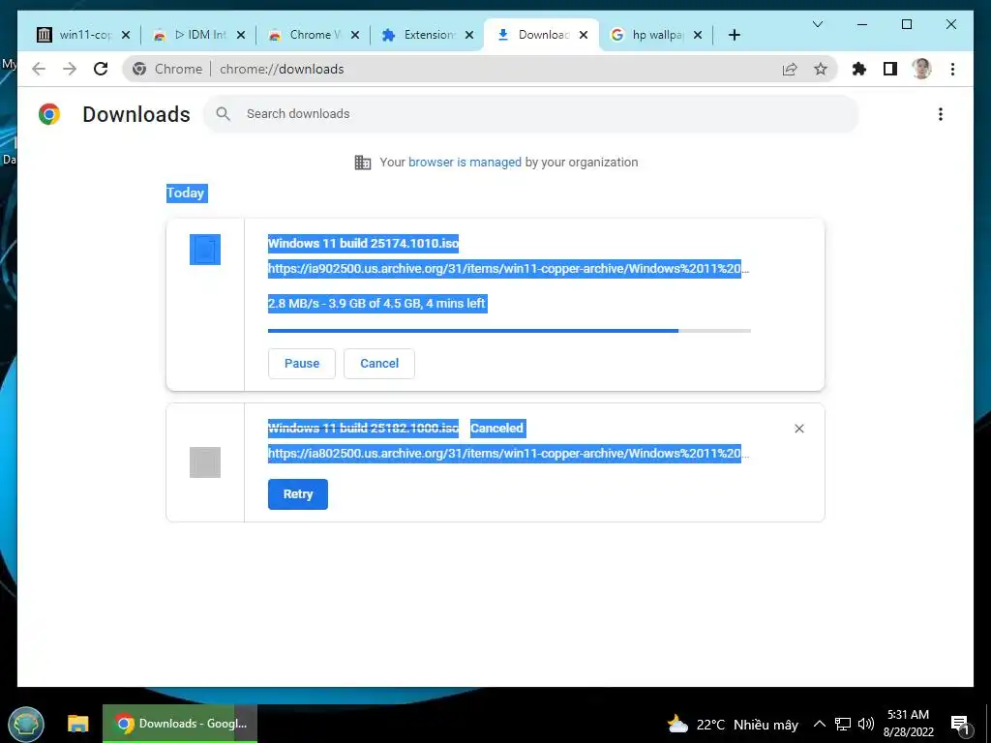Click the struck-through build 25182.1000.iso name

pyautogui.click(x=364, y=429)
